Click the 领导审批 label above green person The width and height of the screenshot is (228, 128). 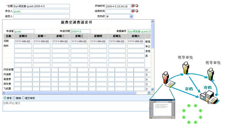pos(213,63)
